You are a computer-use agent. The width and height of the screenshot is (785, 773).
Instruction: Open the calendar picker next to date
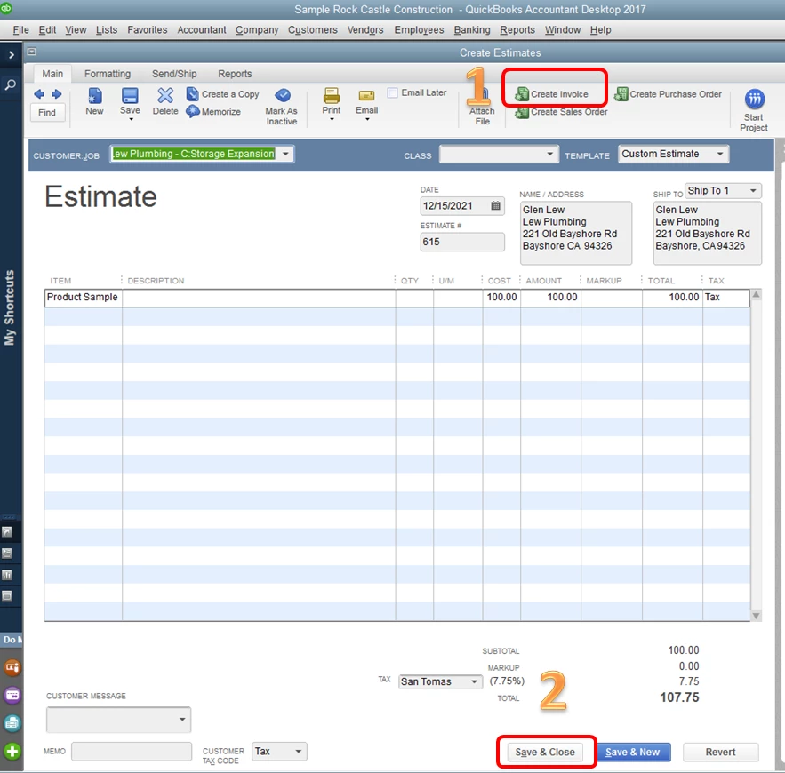(495, 205)
